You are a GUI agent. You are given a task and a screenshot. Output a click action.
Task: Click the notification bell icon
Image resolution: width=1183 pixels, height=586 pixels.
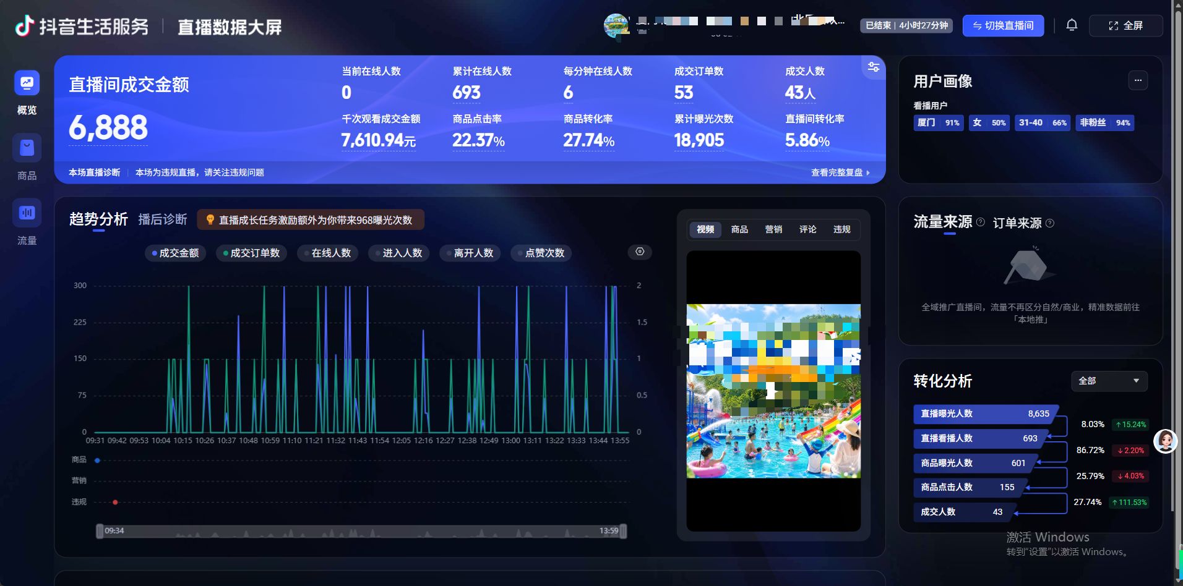tap(1072, 25)
